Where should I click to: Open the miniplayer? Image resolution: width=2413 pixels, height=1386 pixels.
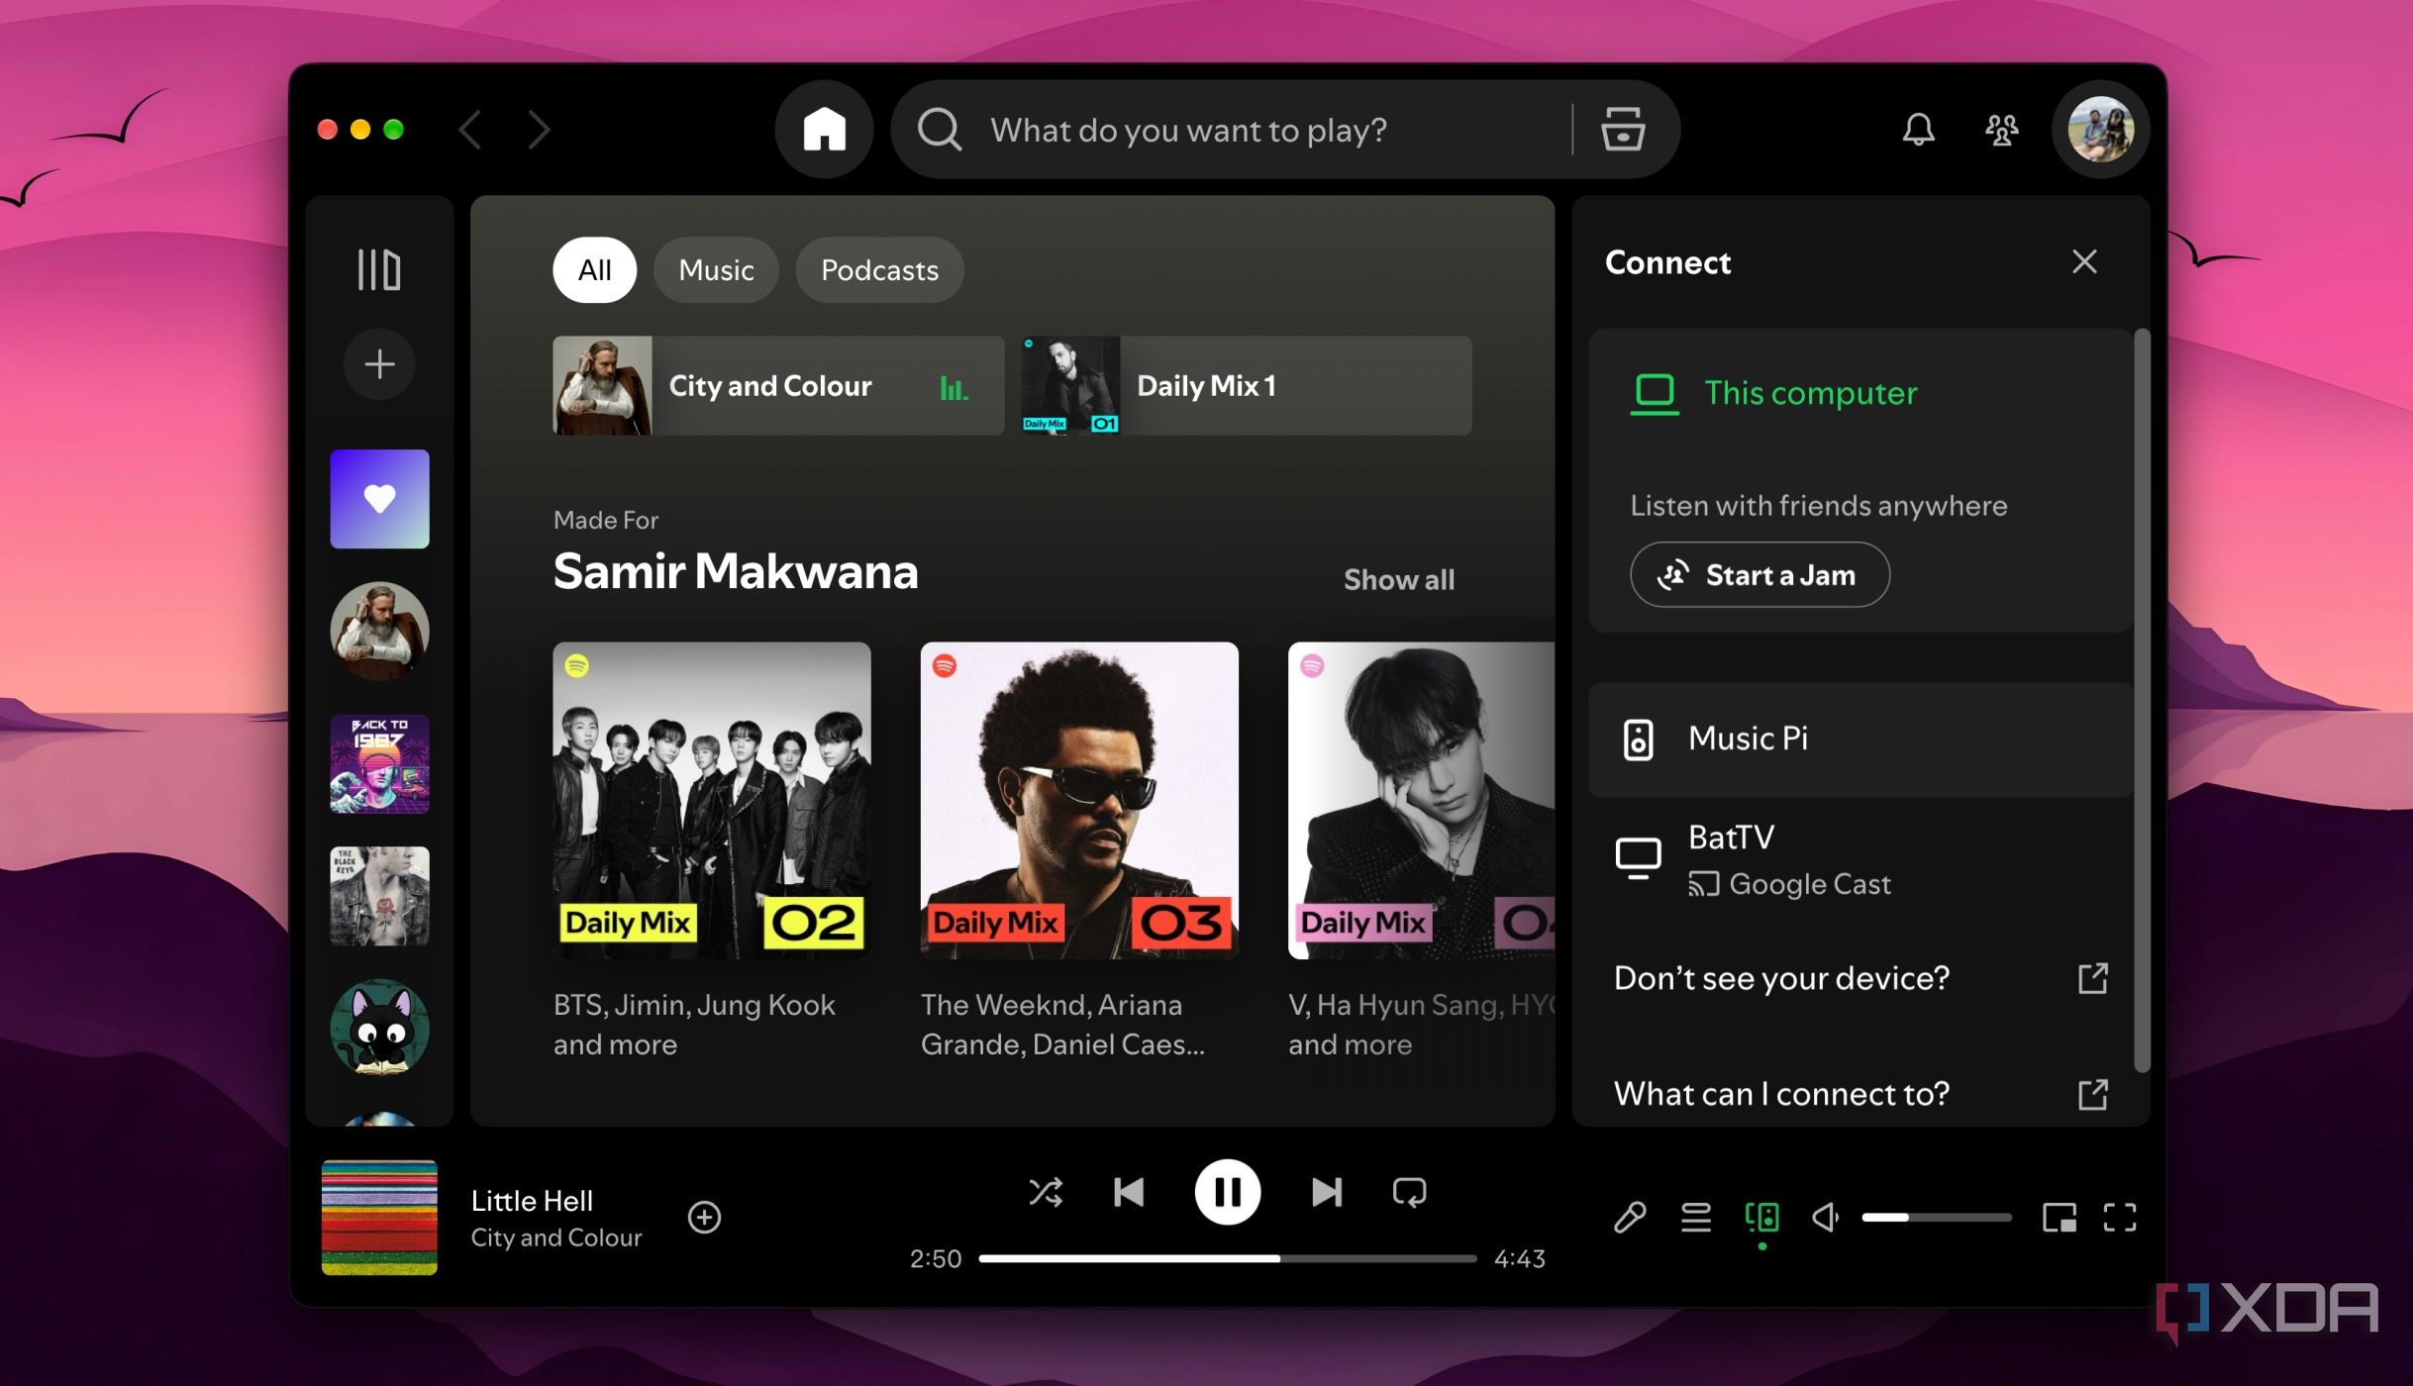(x=2059, y=1217)
